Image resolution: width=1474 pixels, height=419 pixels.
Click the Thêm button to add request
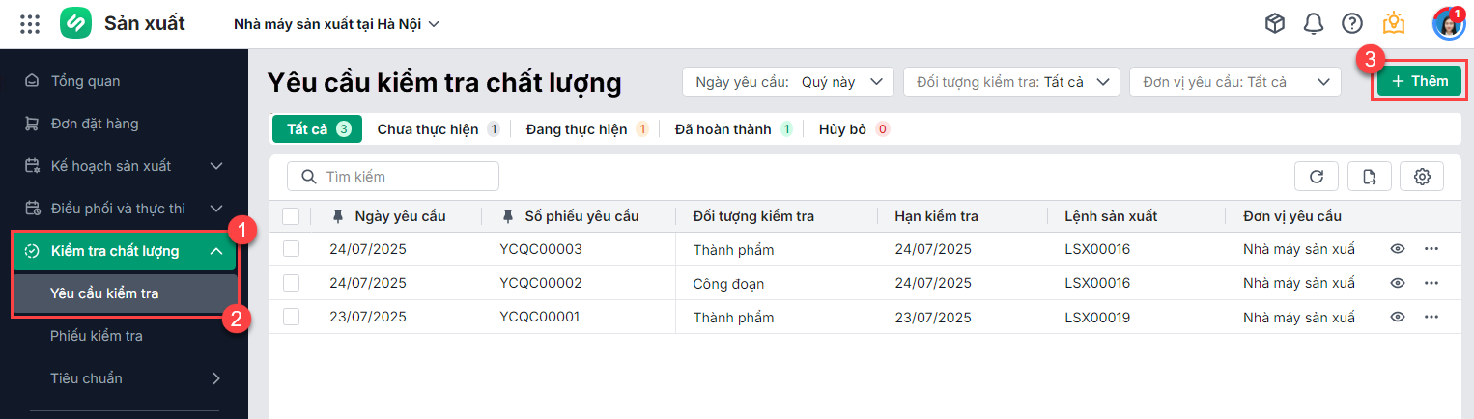[1419, 81]
